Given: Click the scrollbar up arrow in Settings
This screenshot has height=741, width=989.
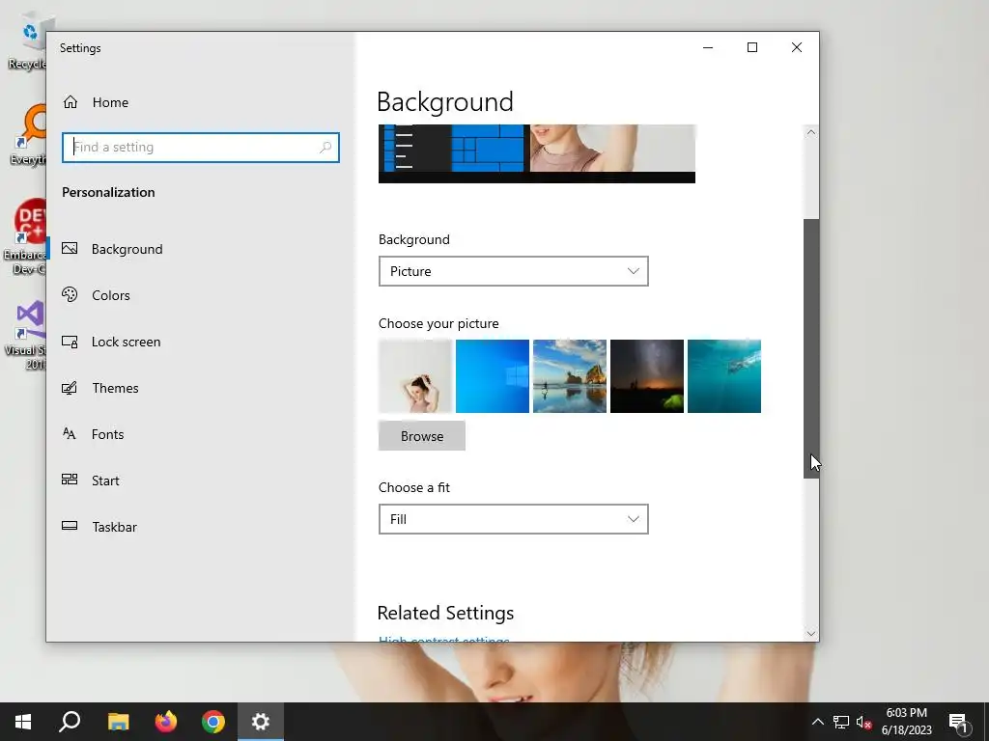Looking at the screenshot, I should click(811, 132).
